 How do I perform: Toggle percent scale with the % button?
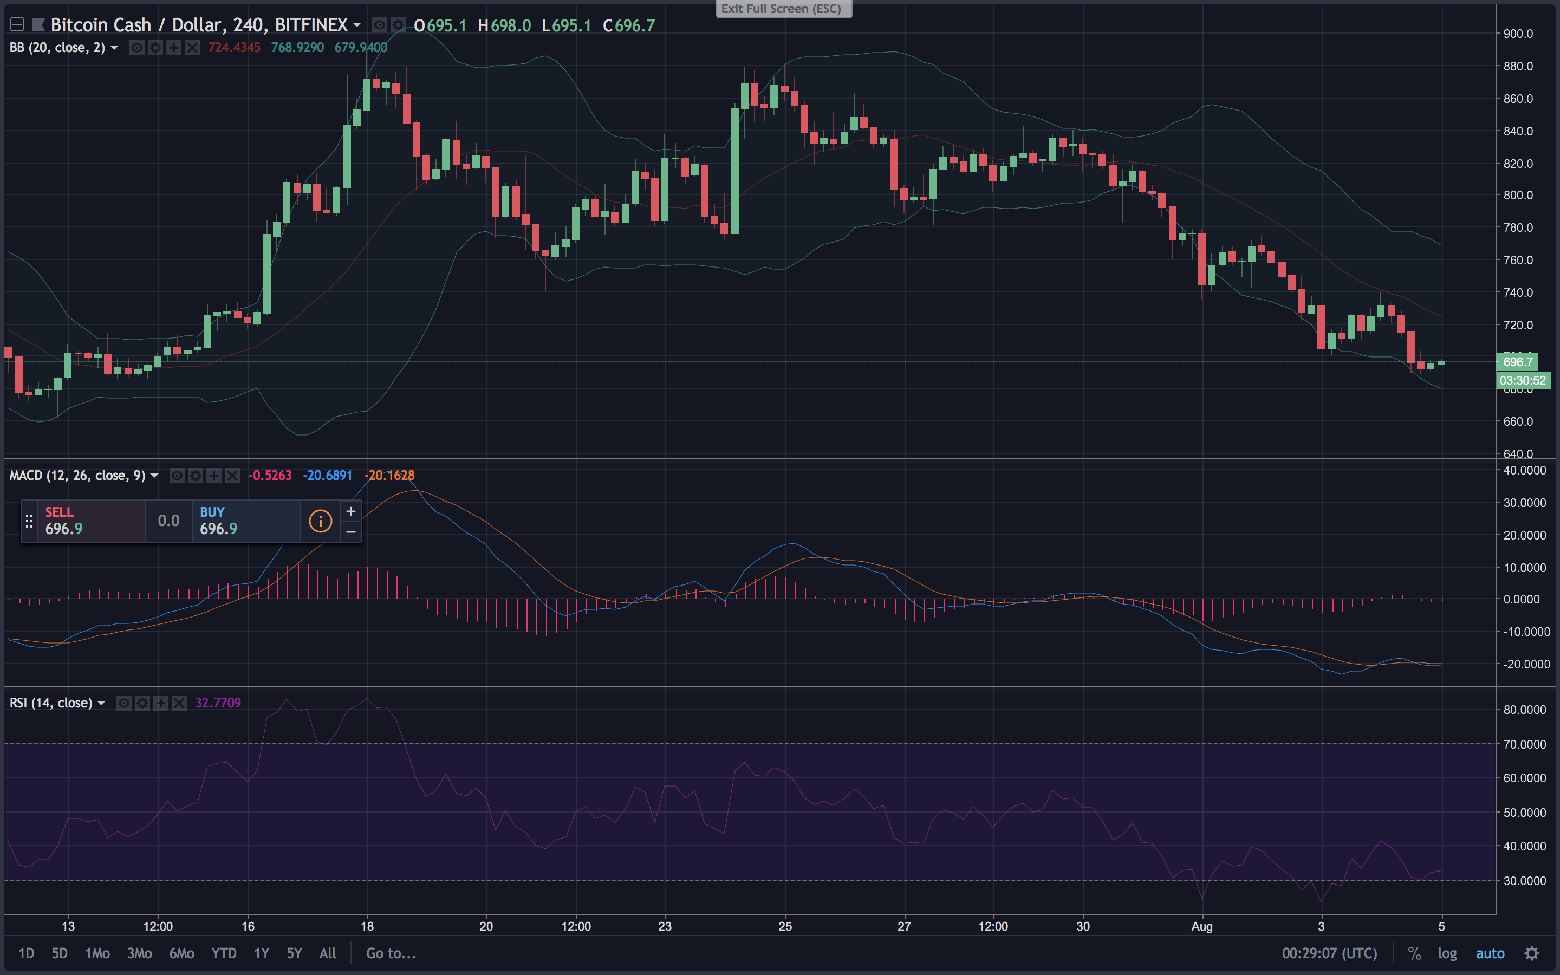(x=1414, y=953)
